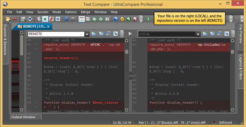Click the blue refresh/recompare icon

pyautogui.click(x=66, y=19)
